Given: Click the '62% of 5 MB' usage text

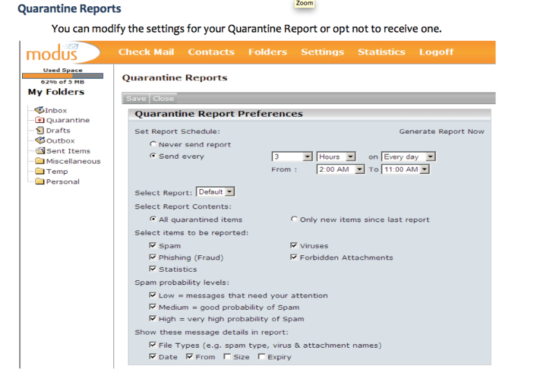Looking at the screenshot, I should (x=63, y=82).
